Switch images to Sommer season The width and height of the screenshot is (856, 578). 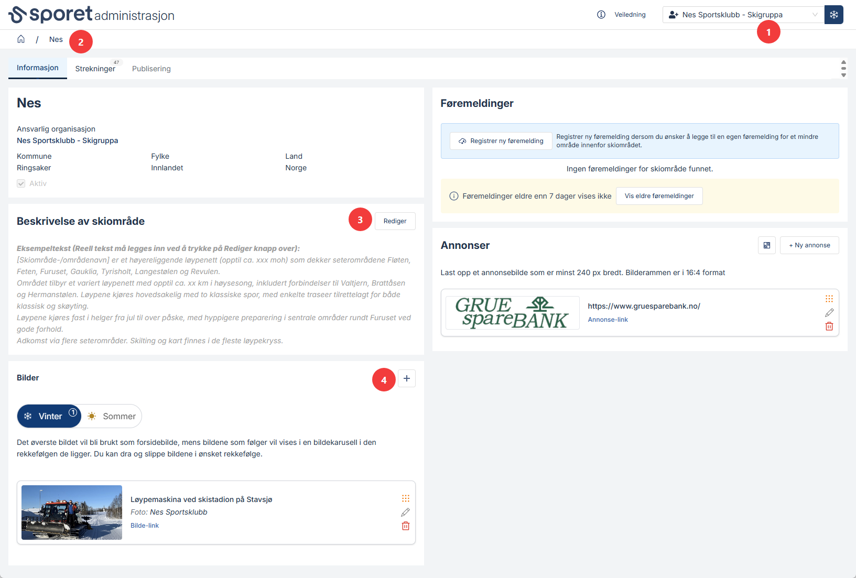[112, 416]
